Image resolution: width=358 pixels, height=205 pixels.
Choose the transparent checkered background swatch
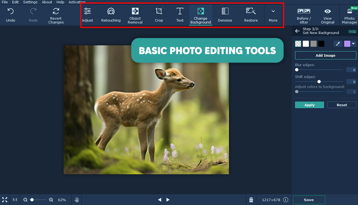[298, 44]
